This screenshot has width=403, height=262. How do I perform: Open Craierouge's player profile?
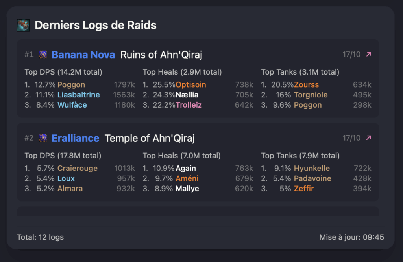(x=78, y=169)
